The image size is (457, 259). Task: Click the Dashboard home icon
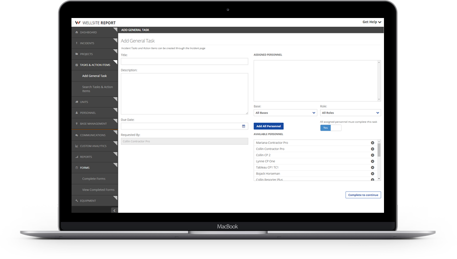77,32
